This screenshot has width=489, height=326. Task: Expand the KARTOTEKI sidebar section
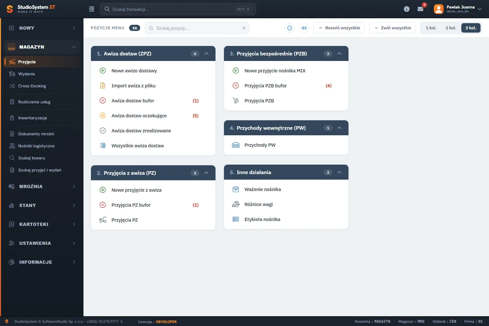(42, 224)
